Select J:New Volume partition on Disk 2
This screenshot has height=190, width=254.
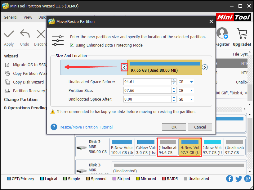212,147
